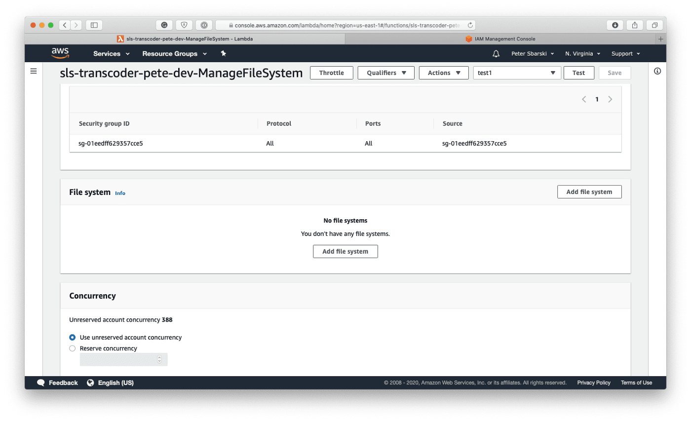Expand the Resource Groups dropdown

pyautogui.click(x=175, y=53)
